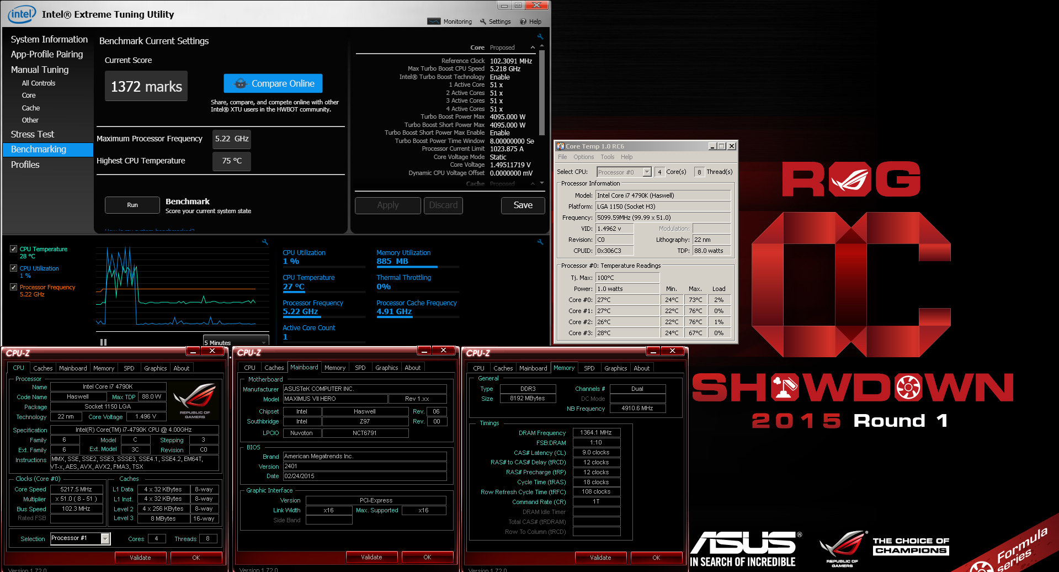Click the HWBOT icon on Compare Online
This screenshot has height=572, width=1059.
pyautogui.click(x=240, y=83)
